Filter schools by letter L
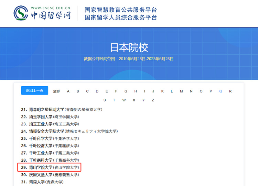 pos(172,91)
